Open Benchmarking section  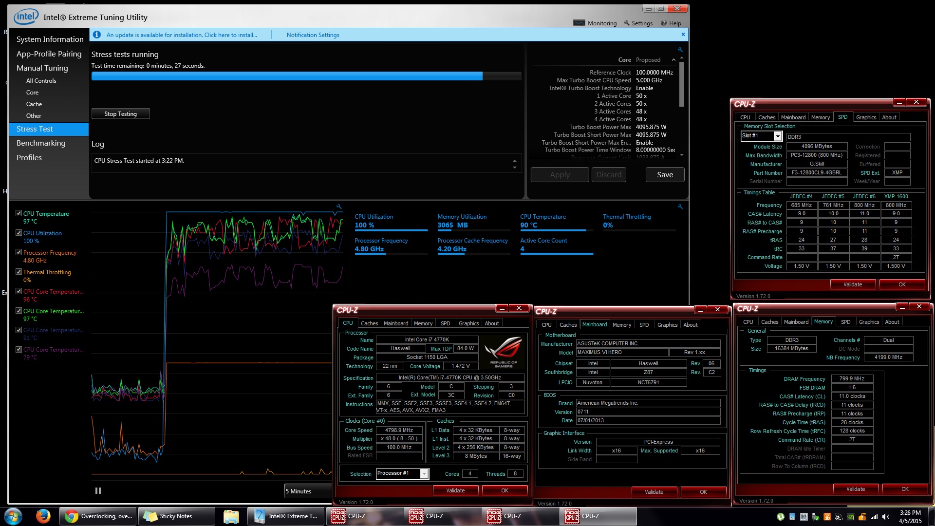pyautogui.click(x=41, y=143)
